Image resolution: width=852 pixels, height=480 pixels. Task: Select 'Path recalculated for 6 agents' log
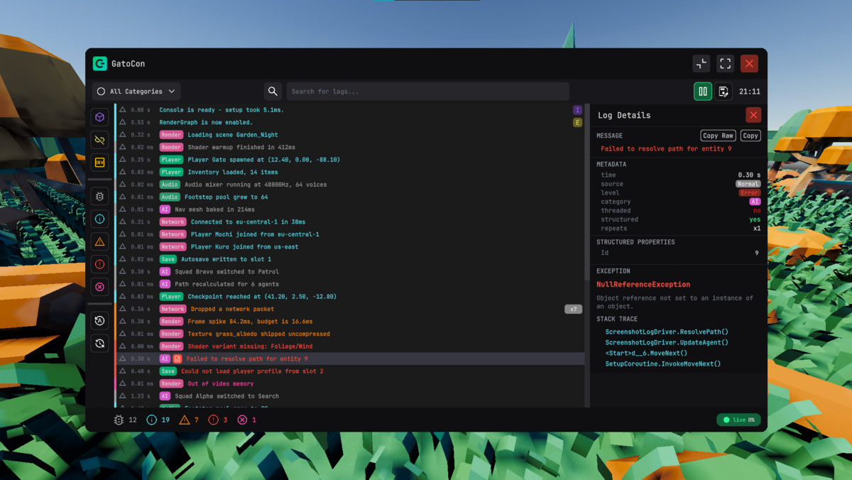click(x=351, y=284)
